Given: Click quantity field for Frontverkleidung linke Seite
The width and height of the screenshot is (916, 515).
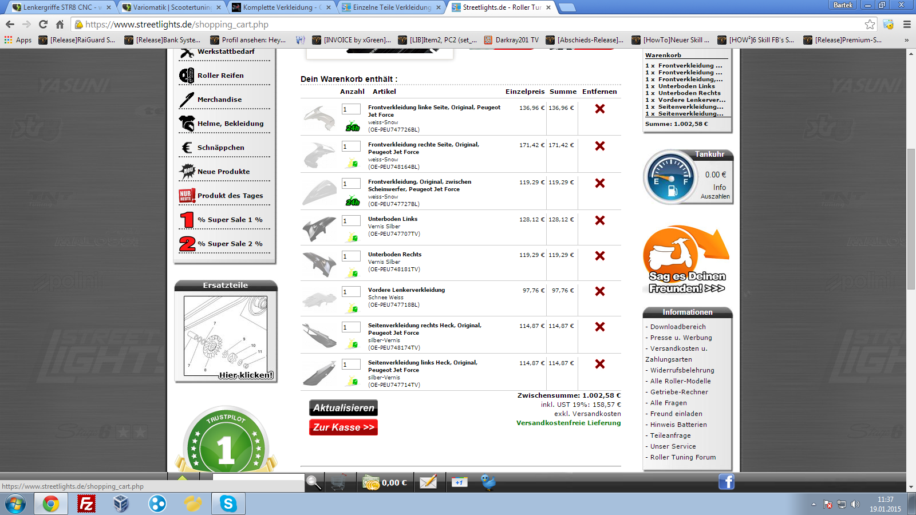Looking at the screenshot, I should coord(351,109).
